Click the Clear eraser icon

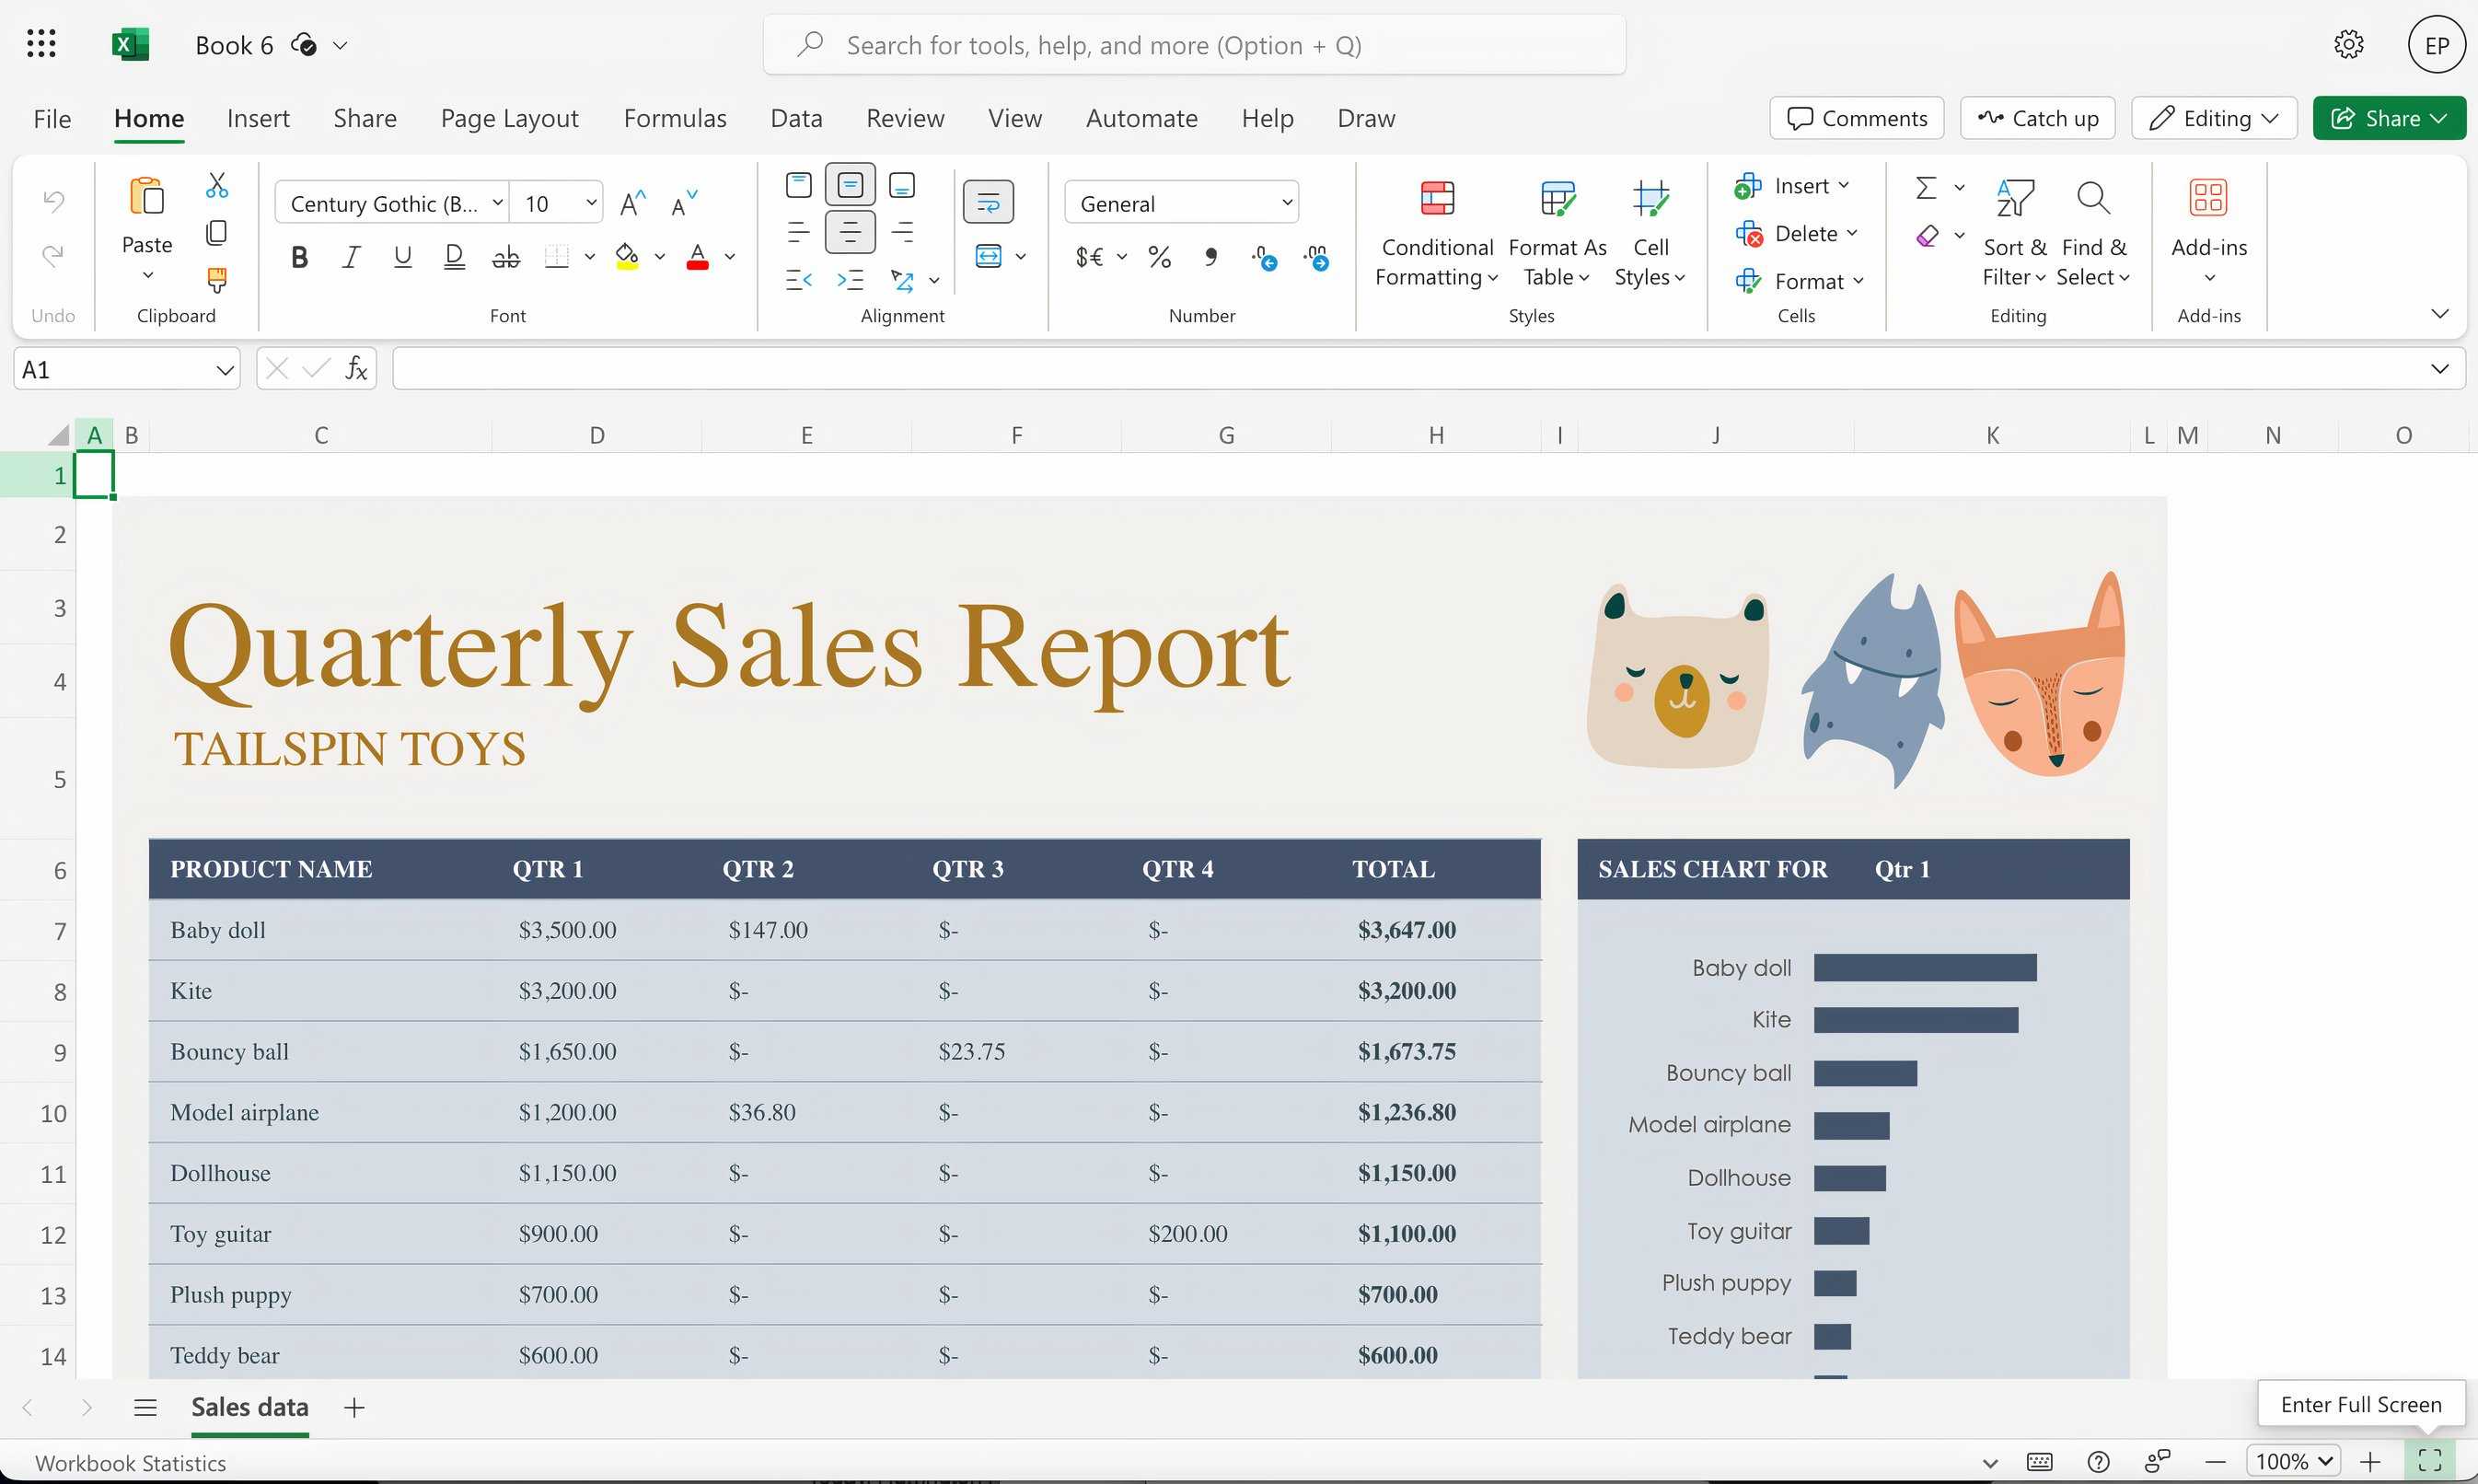coord(1927,236)
